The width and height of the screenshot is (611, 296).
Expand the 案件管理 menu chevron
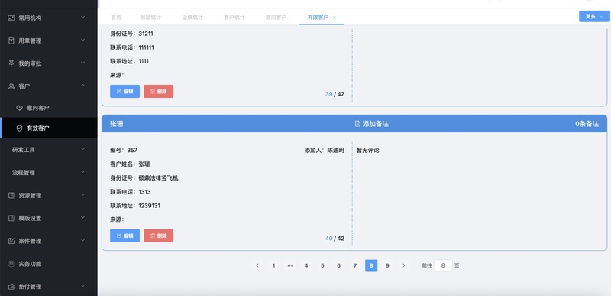point(82,240)
